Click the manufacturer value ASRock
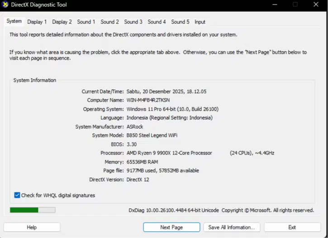328x238 pixels. click(135, 127)
